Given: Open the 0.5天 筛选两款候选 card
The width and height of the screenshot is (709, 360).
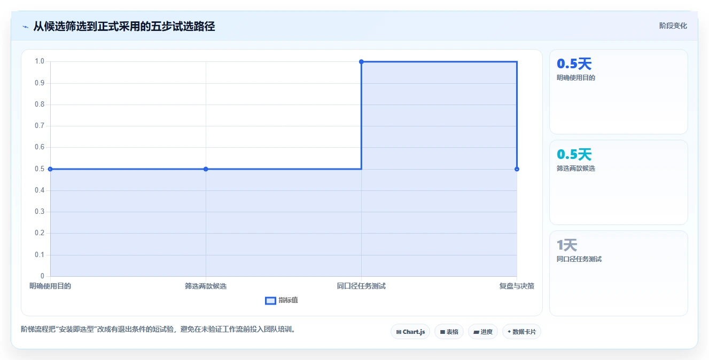Looking at the screenshot, I should tap(618, 182).
